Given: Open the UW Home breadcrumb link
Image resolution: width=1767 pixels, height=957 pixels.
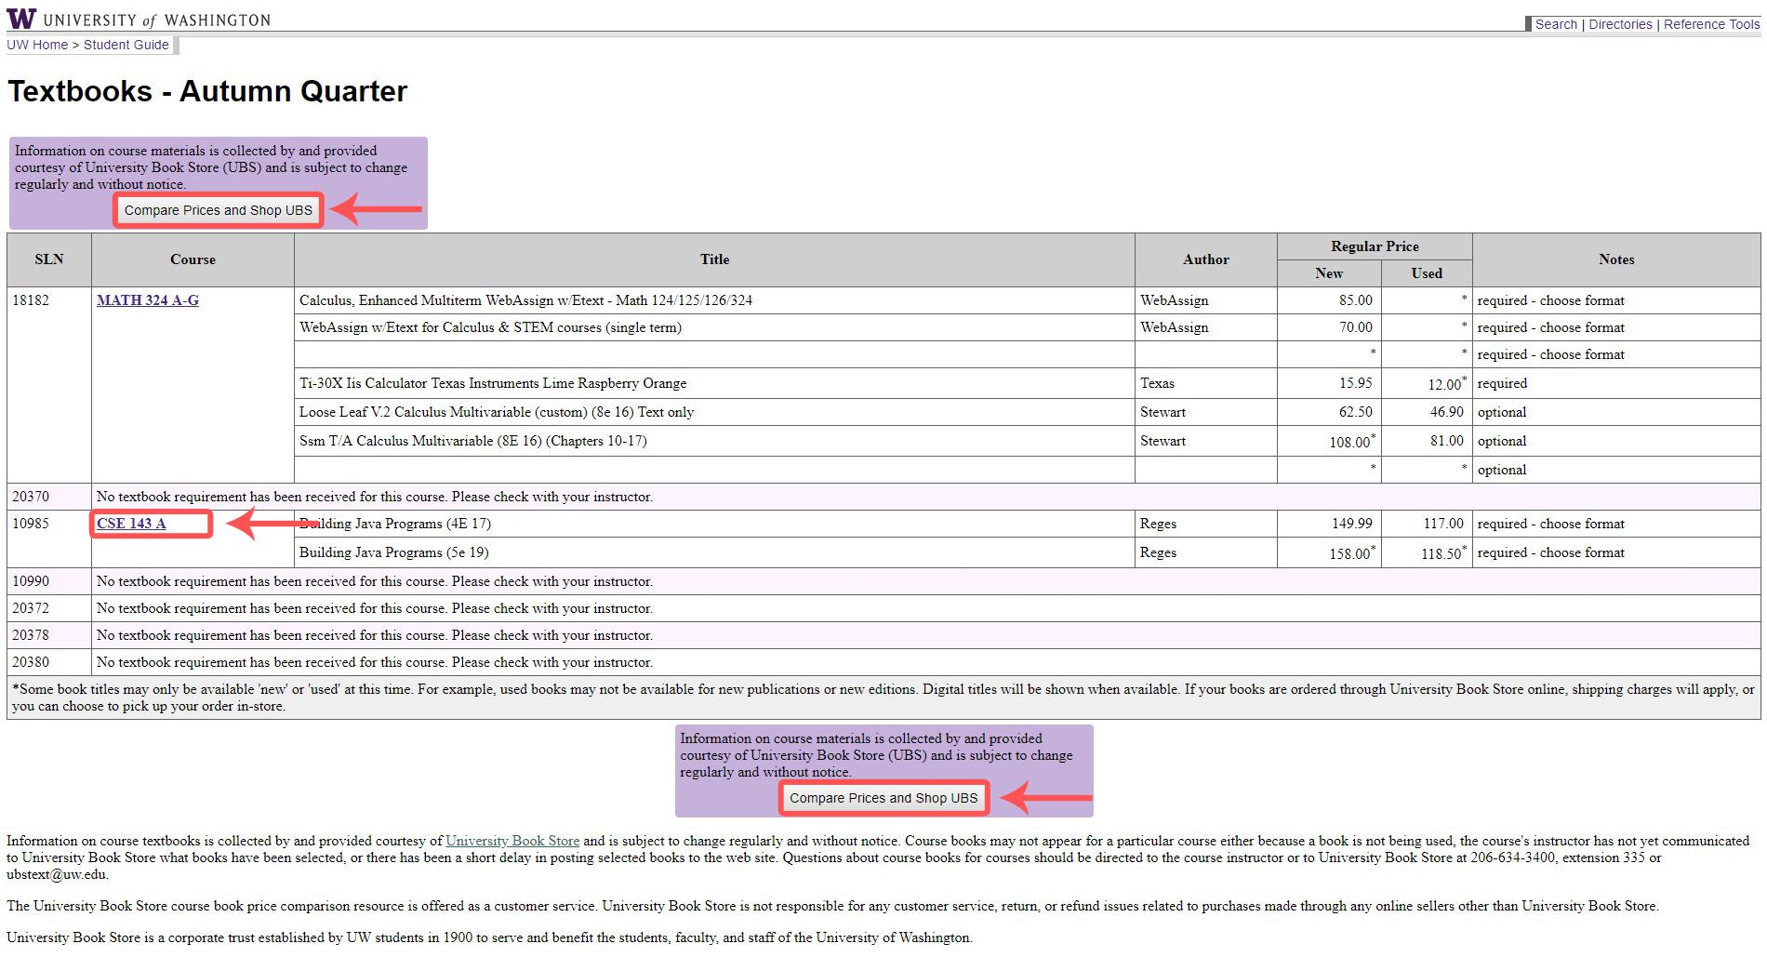Looking at the screenshot, I should click(x=37, y=45).
